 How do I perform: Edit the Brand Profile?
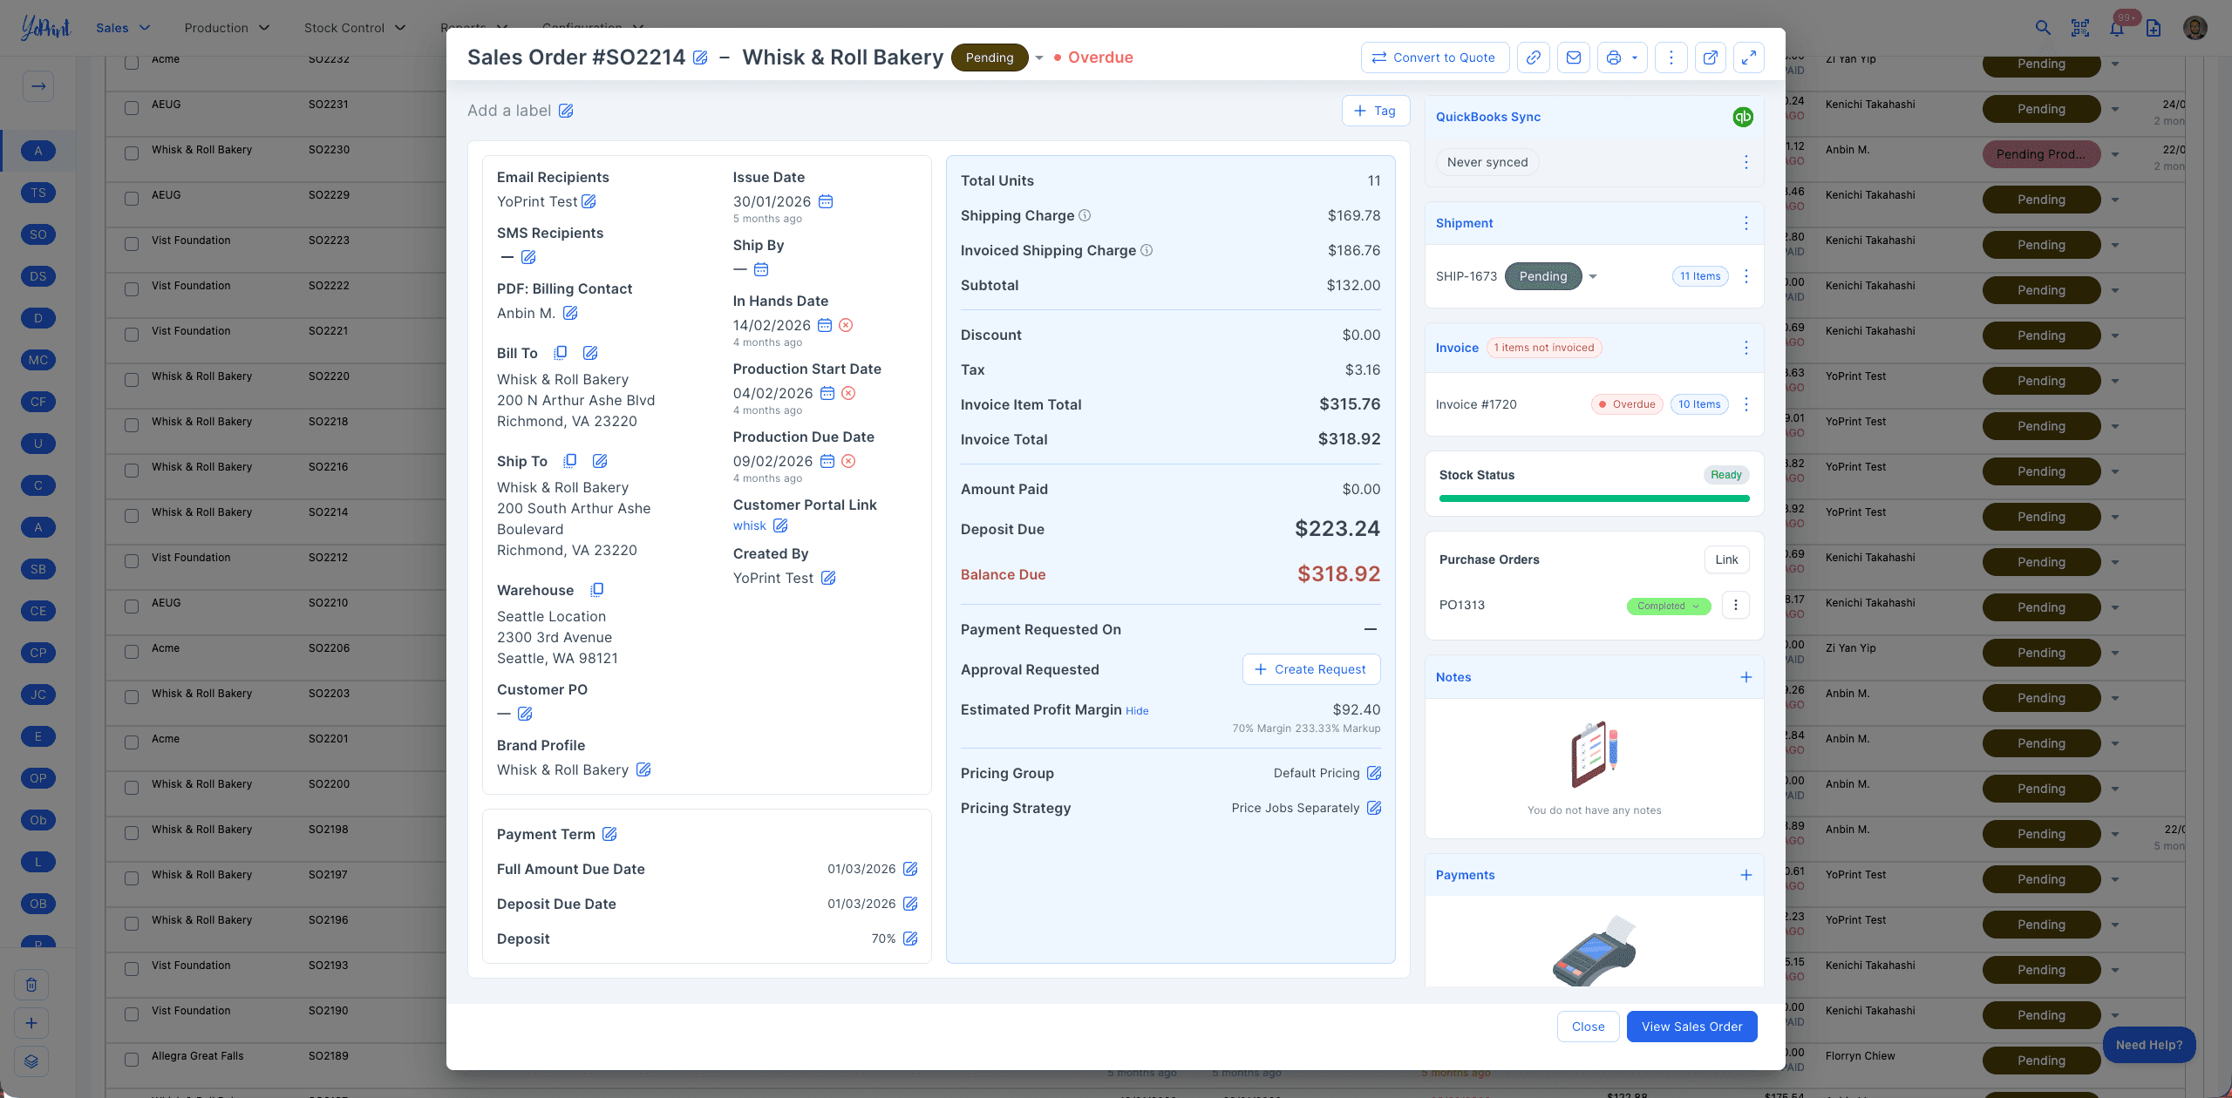[643, 769]
